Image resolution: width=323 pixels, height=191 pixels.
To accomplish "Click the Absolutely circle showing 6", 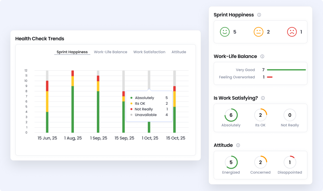I will (x=231, y=115).
